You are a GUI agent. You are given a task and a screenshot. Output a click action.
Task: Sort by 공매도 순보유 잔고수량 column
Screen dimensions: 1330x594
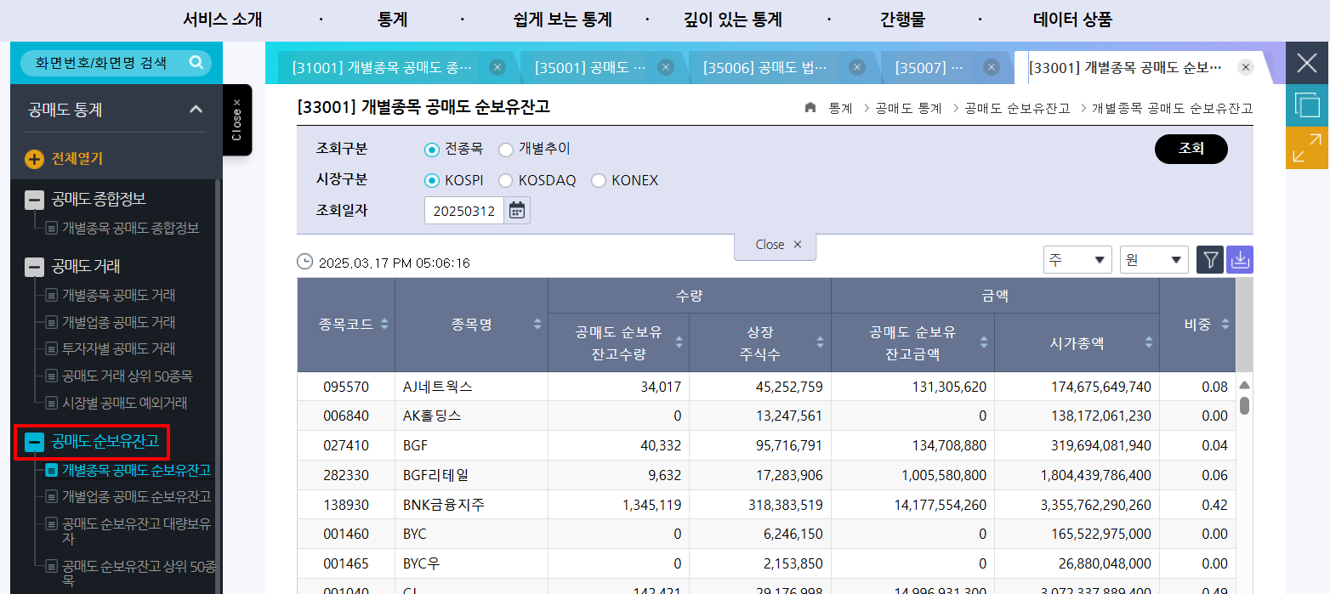pos(679,342)
